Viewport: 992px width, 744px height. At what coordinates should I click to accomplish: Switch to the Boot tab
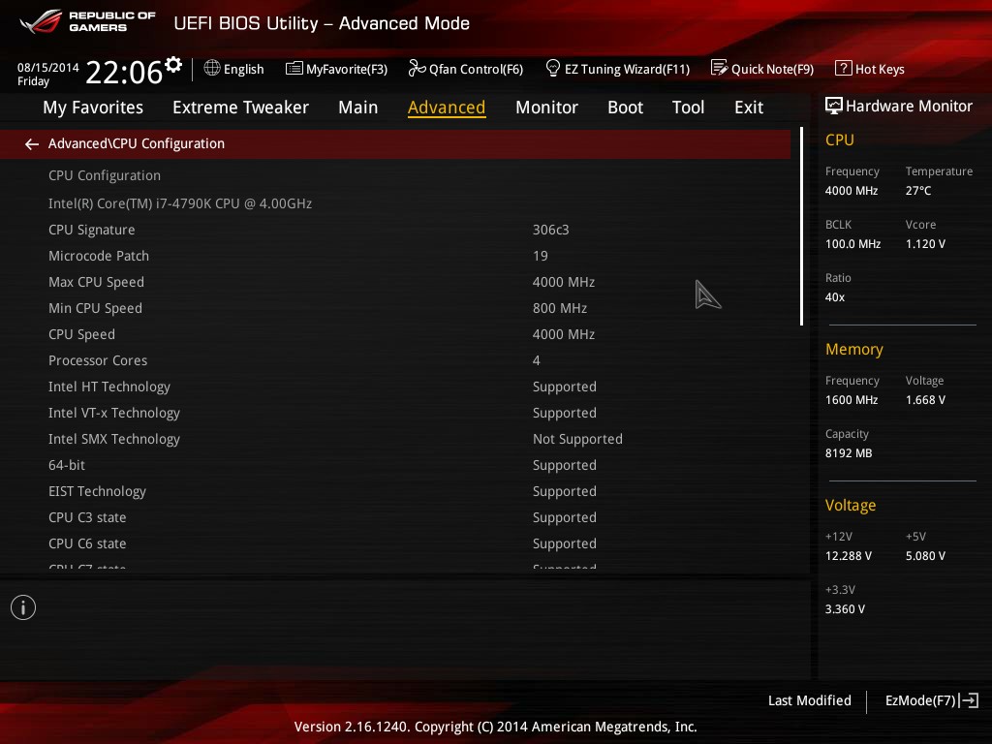tap(625, 108)
